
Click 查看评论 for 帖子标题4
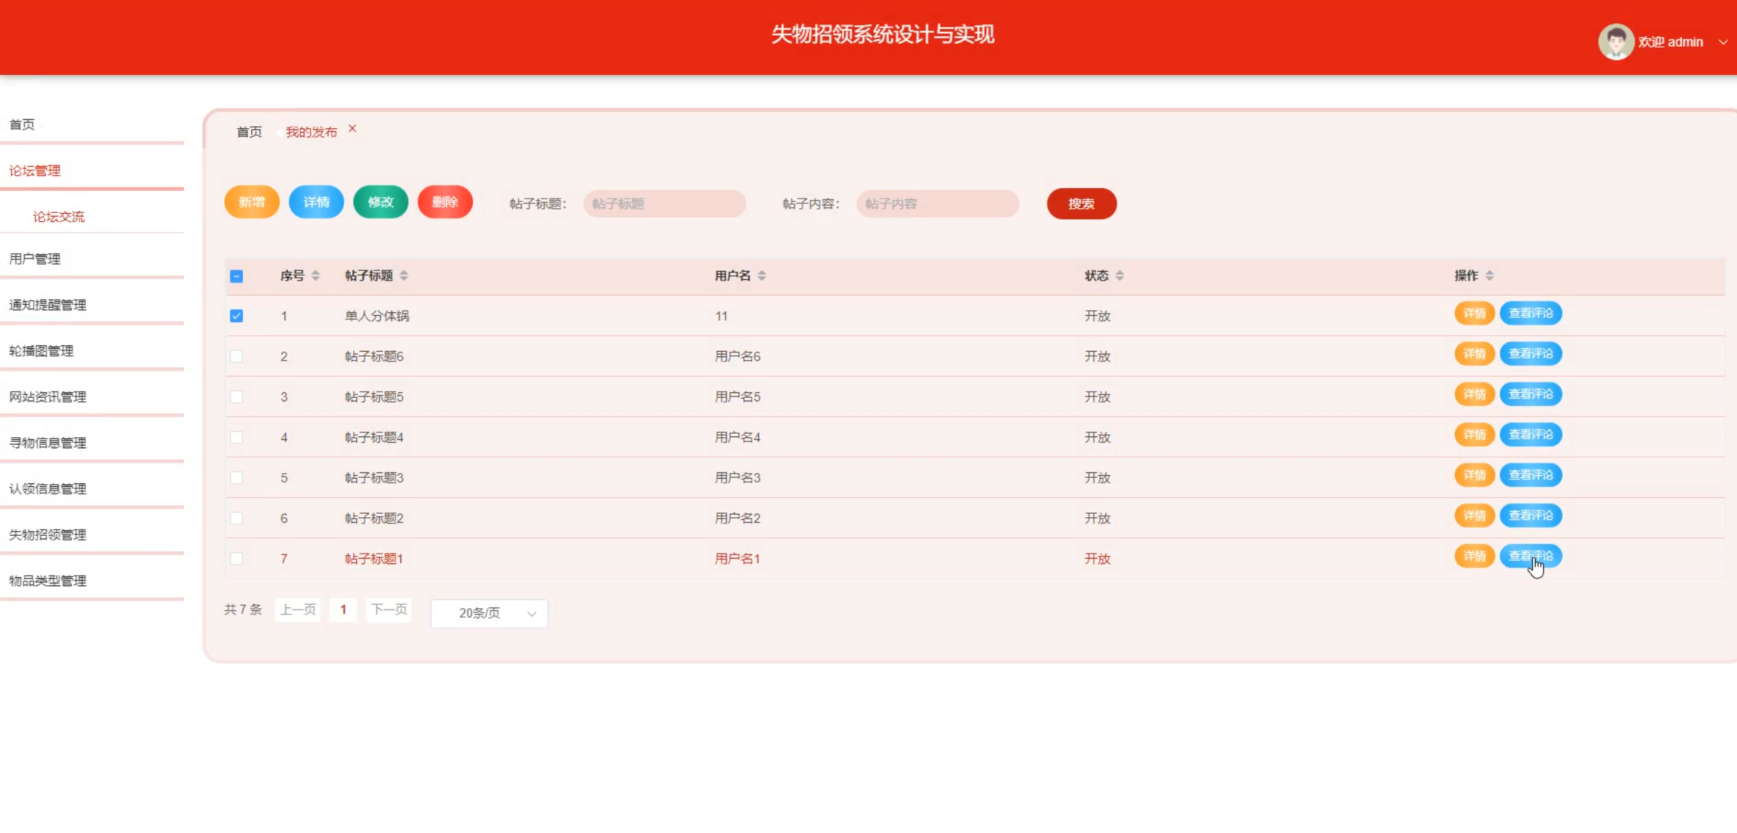click(x=1530, y=434)
